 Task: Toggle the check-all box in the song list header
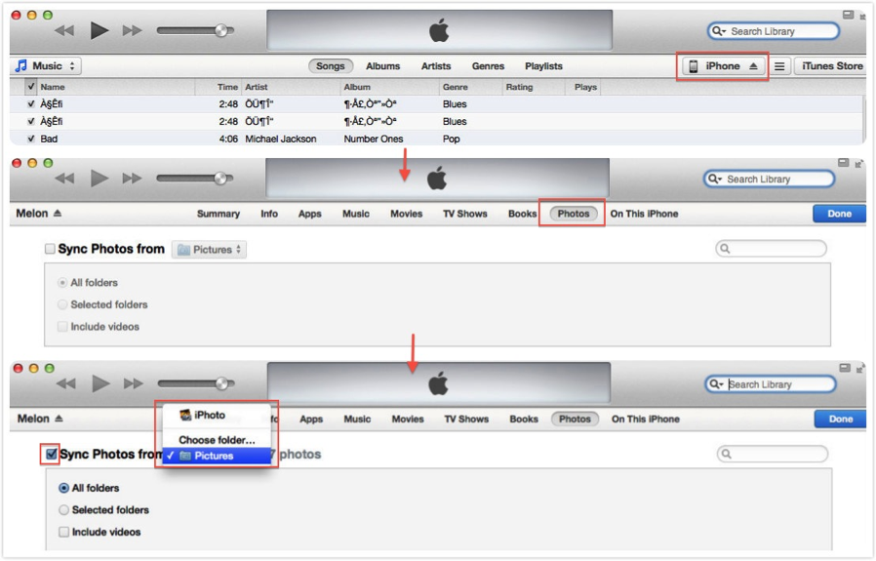(31, 87)
